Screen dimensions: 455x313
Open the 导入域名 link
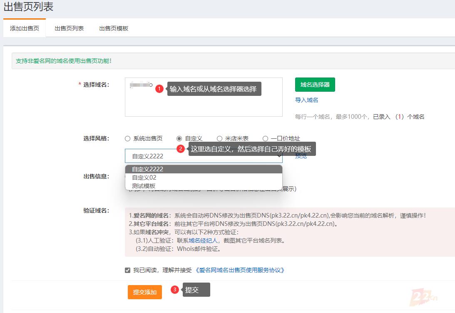click(x=306, y=100)
